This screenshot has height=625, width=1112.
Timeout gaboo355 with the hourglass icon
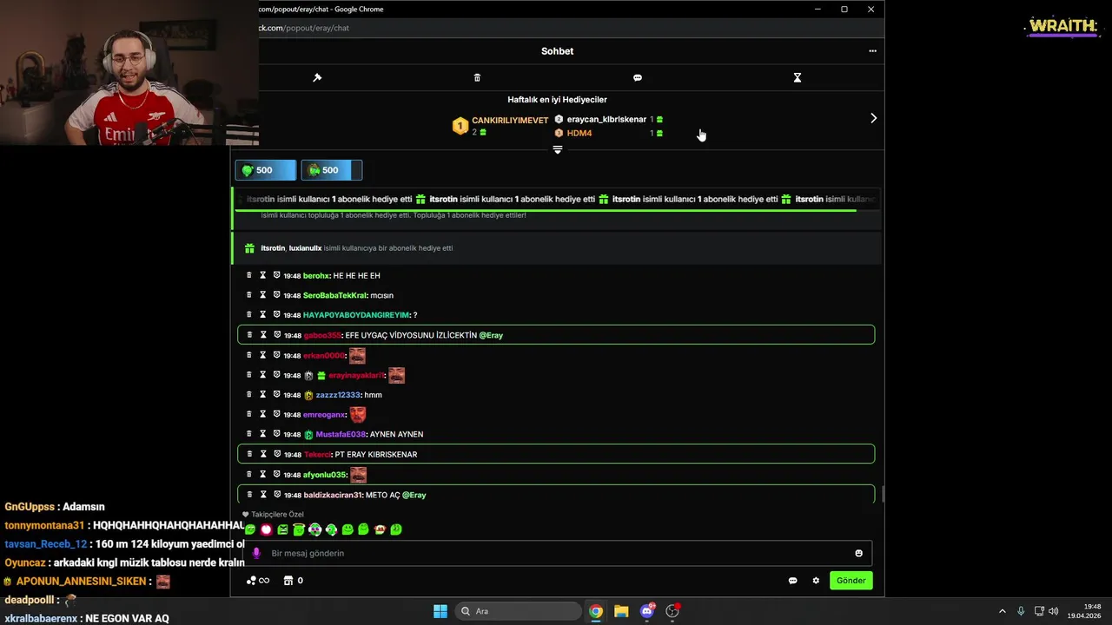(262, 334)
